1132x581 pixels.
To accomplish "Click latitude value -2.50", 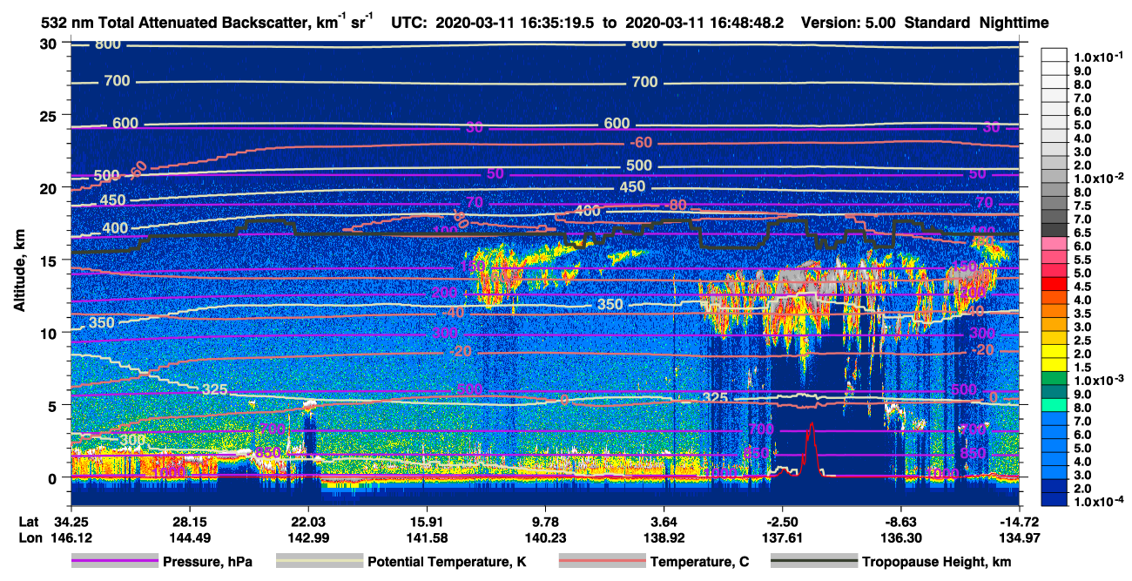I will click(782, 521).
